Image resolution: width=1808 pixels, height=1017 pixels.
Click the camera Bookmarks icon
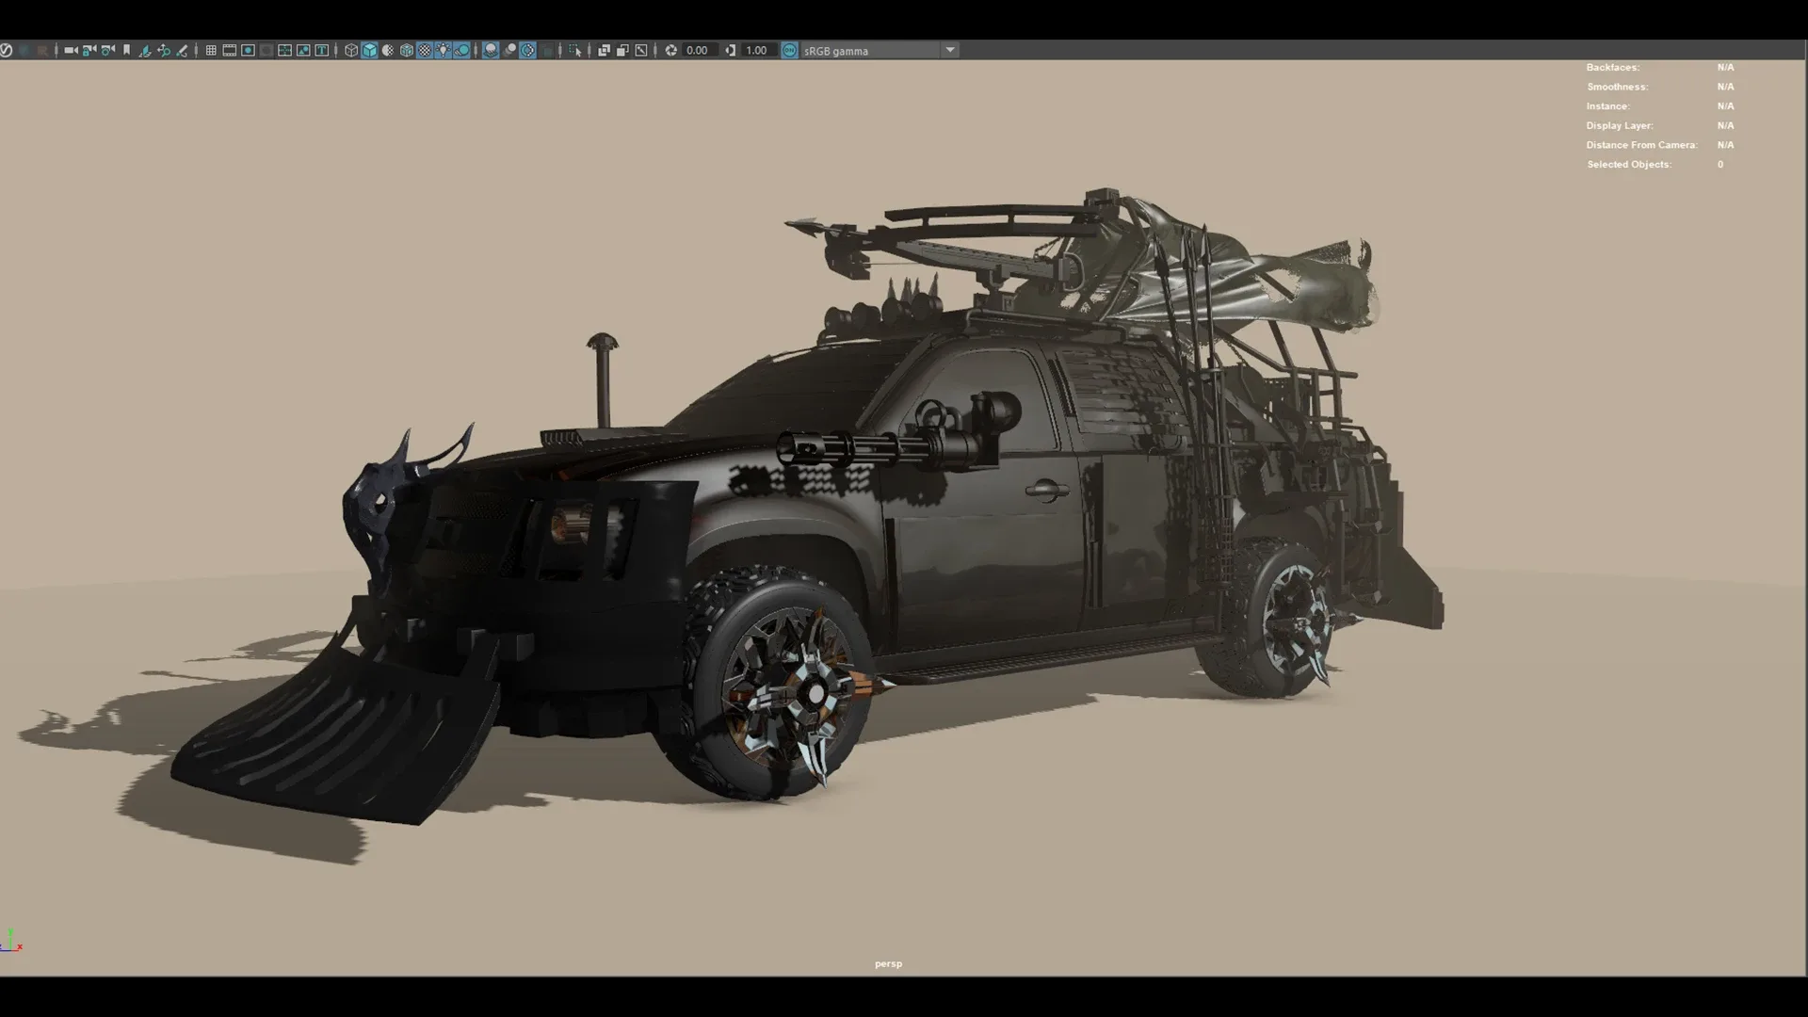126,50
